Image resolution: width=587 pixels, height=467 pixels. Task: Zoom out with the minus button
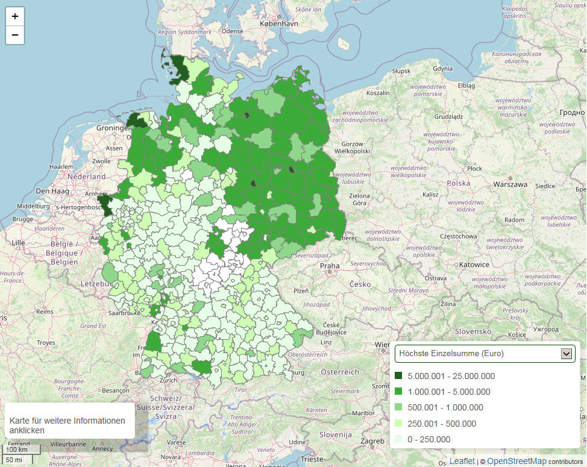coord(15,35)
